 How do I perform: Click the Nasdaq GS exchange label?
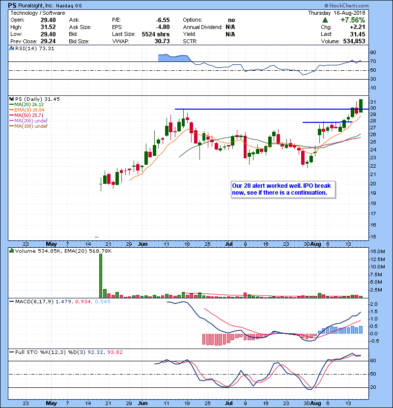click(69, 6)
